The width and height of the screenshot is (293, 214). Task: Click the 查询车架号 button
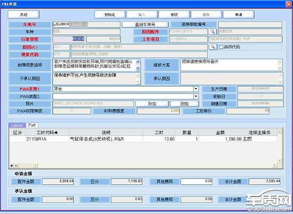click(145, 24)
